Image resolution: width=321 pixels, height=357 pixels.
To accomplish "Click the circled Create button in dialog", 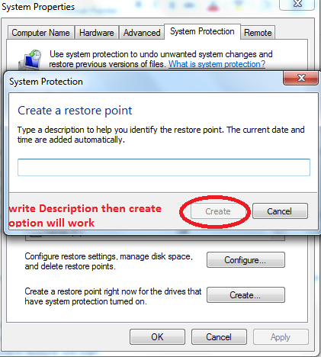I will click(218, 211).
